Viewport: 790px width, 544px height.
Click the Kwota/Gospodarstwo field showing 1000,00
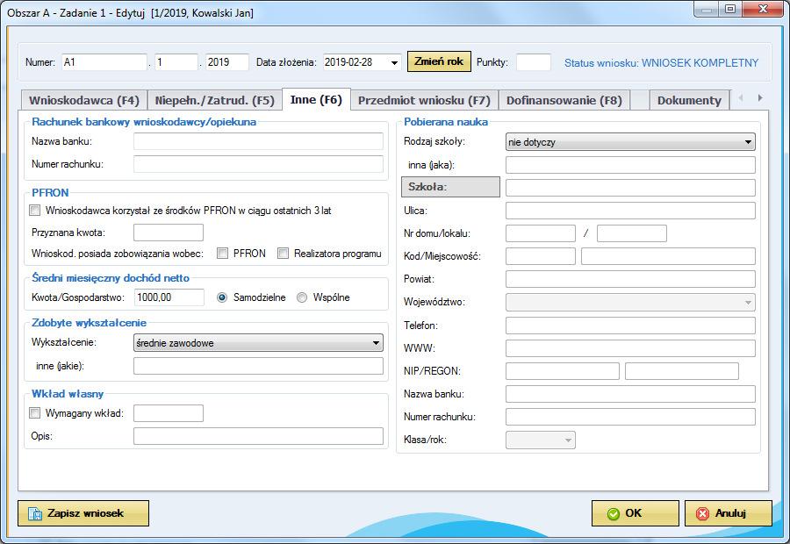pyautogui.click(x=169, y=297)
